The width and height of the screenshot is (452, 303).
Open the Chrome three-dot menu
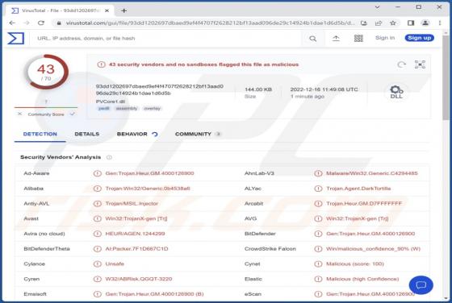point(440,23)
